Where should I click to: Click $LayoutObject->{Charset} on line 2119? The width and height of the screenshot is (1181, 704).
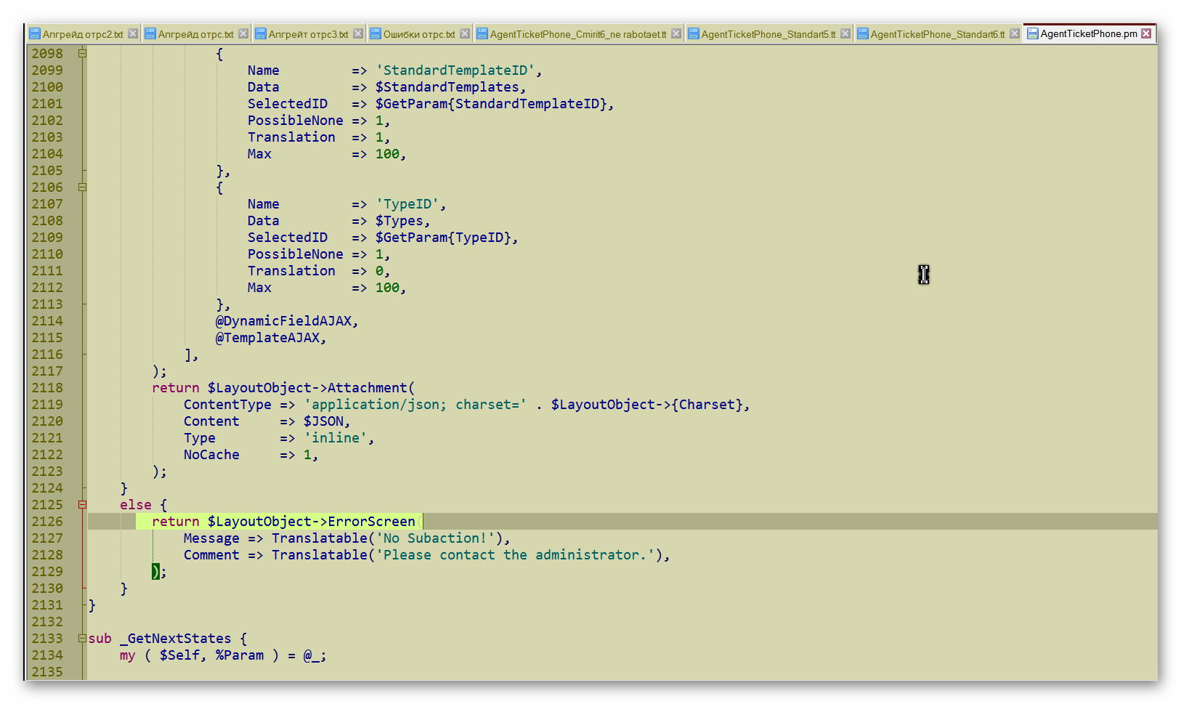(x=647, y=404)
